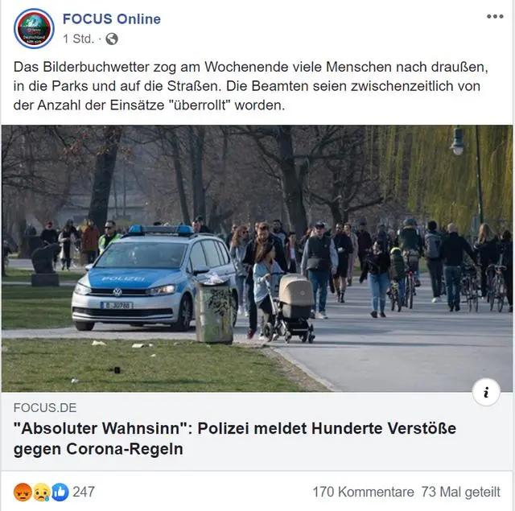Image resolution: width=515 pixels, height=511 pixels.
Task: Click the sad reaction emoji
Action: (41, 492)
